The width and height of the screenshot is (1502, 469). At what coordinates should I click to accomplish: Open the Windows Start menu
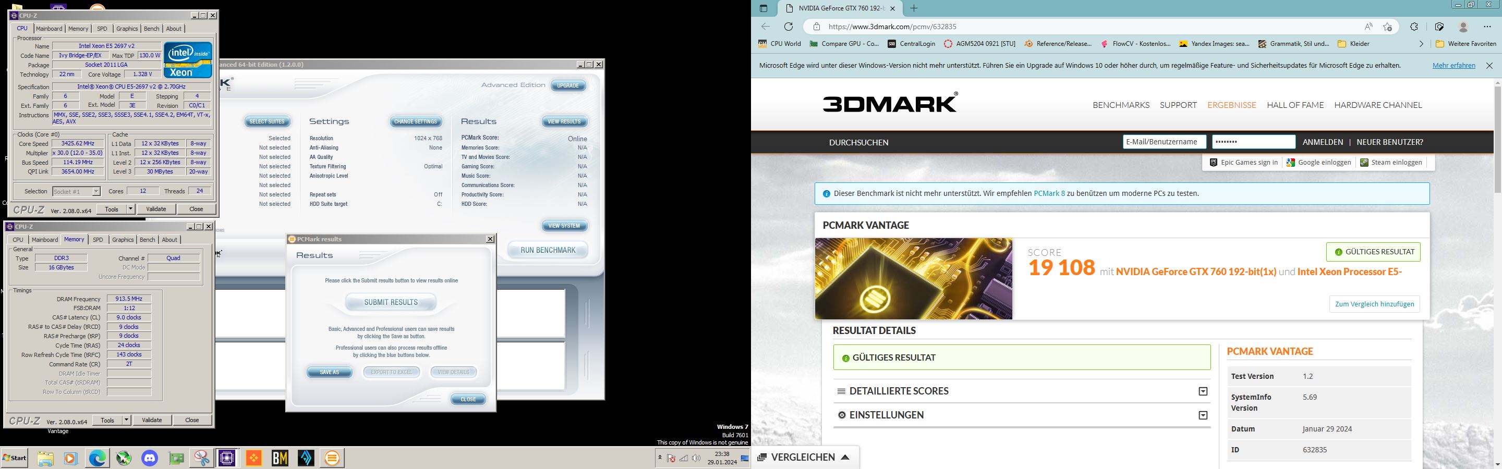pos(15,459)
